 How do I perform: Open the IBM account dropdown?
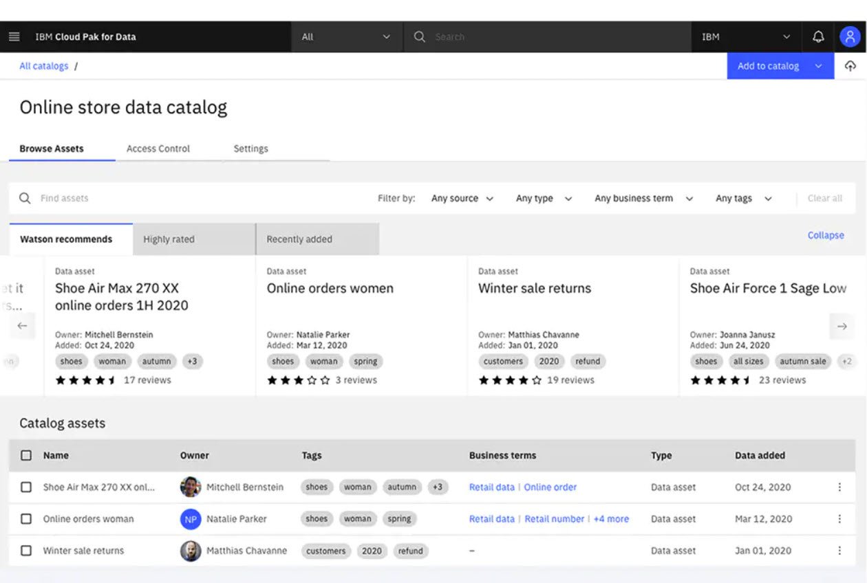tap(747, 37)
